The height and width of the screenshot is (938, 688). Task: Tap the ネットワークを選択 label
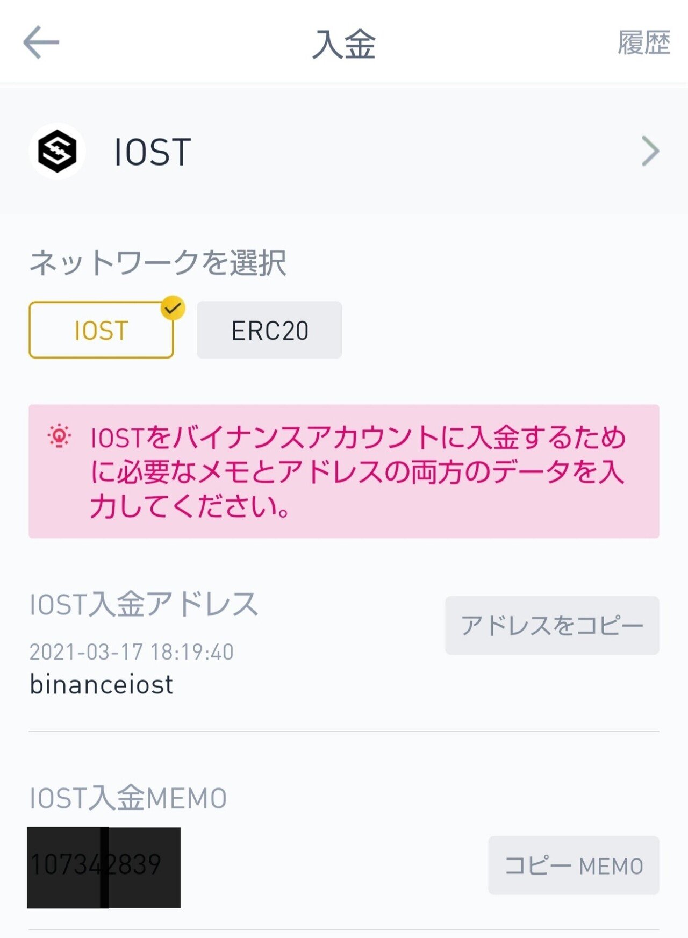pos(157,263)
